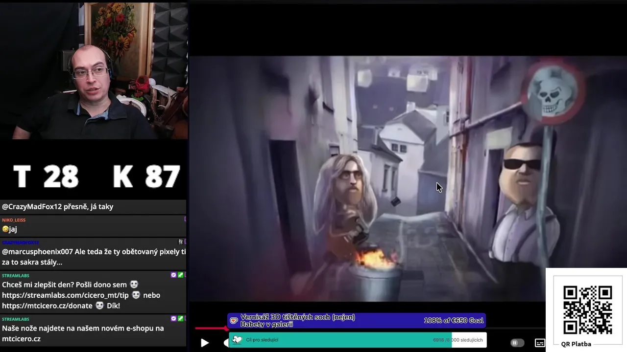
Task: Toggle the autoplay switch in video player
Action: tap(517, 343)
